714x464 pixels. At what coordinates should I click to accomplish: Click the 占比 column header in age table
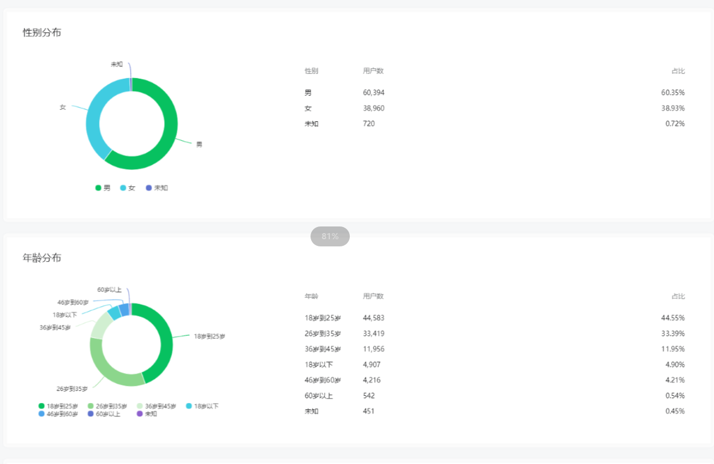(x=678, y=296)
